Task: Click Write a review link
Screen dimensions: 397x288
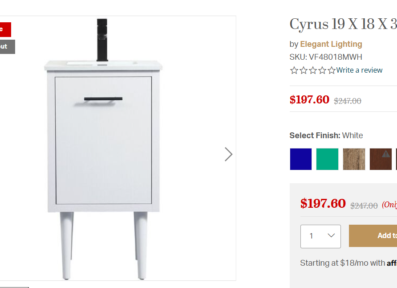Action: (359, 70)
